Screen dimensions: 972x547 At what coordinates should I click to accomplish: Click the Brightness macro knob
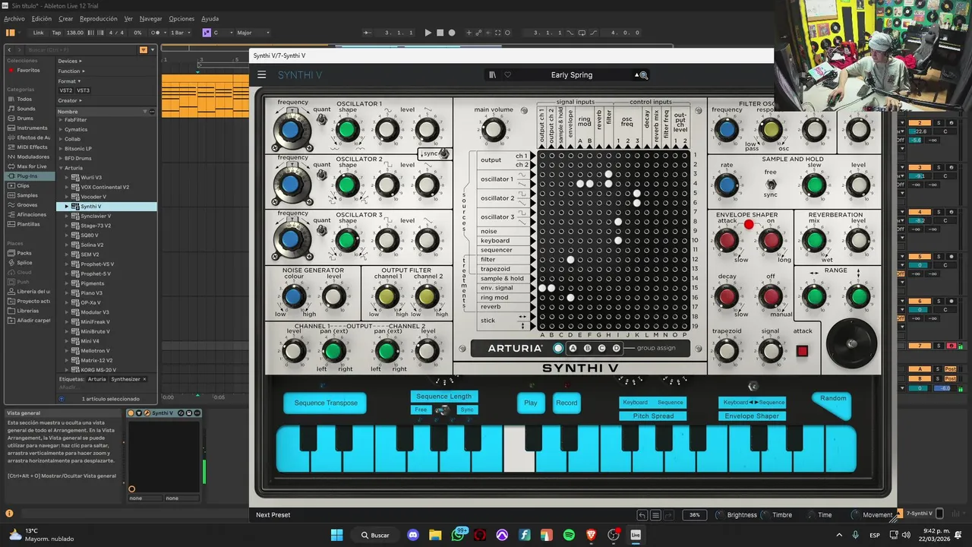click(720, 515)
